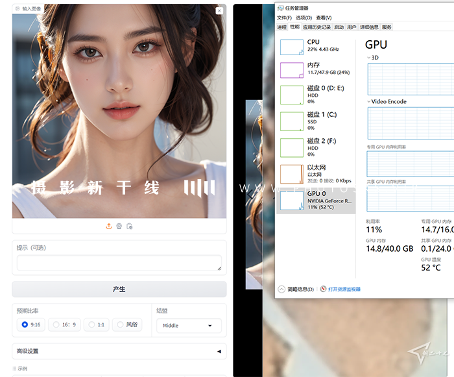Click the Task Manager title bar icon

(280, 8)
